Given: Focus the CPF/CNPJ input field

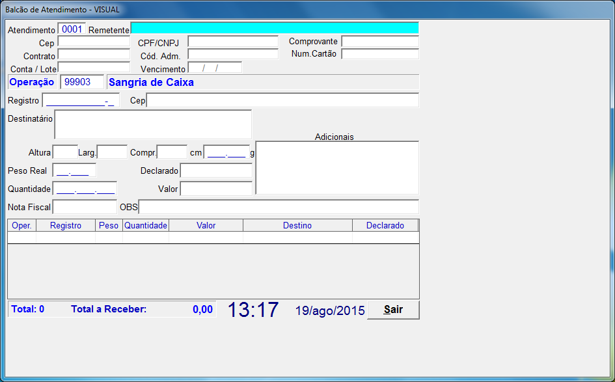Looking at the screenshot, I should [x=233, y=42].
